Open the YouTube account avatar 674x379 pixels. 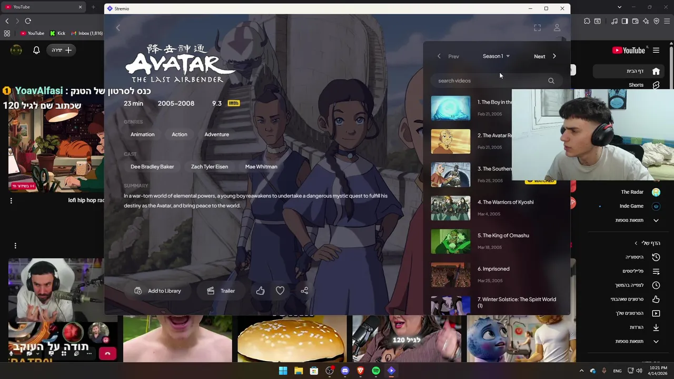16,50
